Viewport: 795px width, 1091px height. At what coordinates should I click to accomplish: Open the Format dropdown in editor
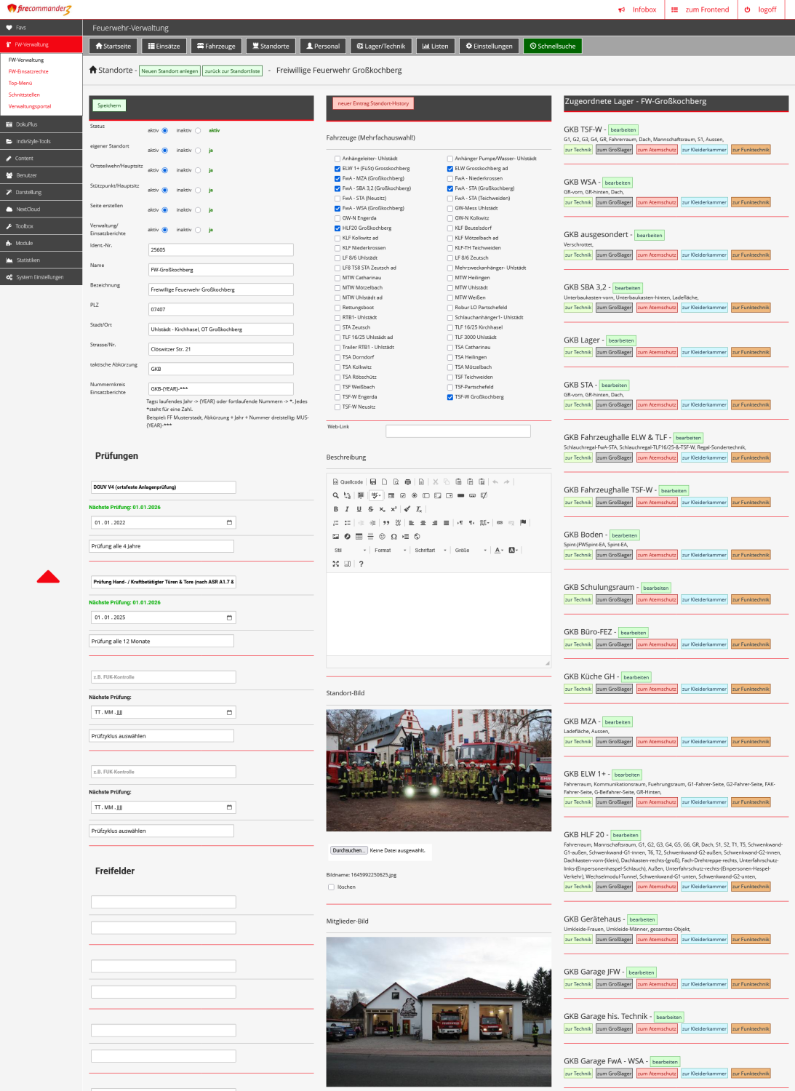click(390, 551)
